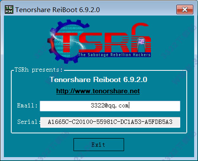Click the TSRh icon in title bar

coord(9,9)
